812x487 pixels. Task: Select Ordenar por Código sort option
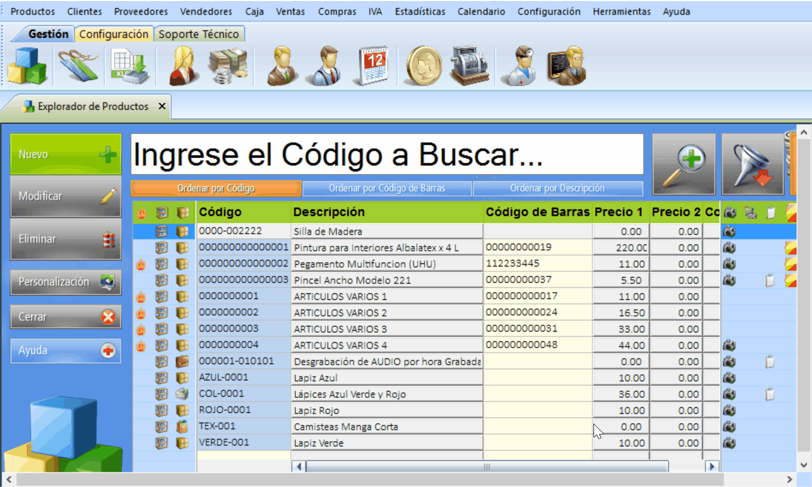(216, 188)
